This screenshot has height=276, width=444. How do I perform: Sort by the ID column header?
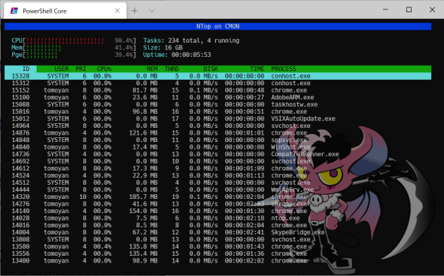[26, 69]
